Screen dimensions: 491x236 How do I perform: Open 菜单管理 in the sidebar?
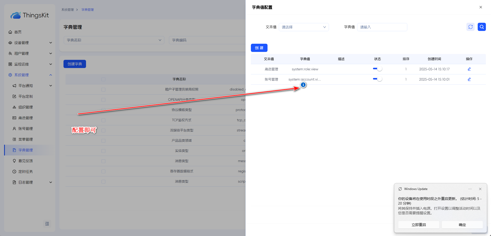tap(26, 139)
